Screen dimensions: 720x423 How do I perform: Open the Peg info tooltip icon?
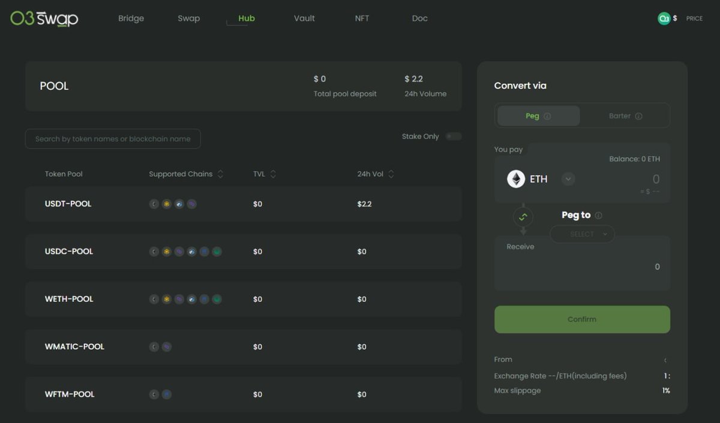pos(547,116)
